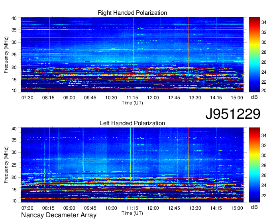271x220 pixels.
Task: Click the '12:00' time tick on Left Handed plot
Action: [153, 208]
